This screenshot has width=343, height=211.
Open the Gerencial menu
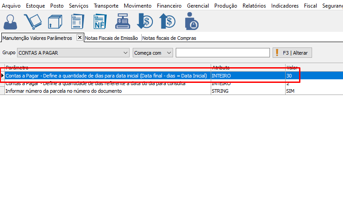click(x=198, y=6)
